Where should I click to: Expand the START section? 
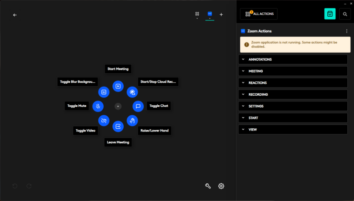tap(293, 118)
